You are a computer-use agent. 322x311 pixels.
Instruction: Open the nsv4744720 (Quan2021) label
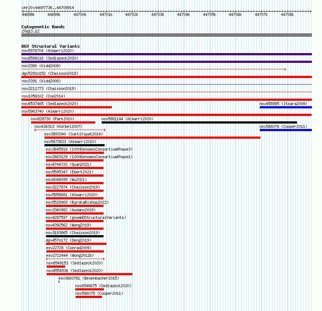coord(68,164)
